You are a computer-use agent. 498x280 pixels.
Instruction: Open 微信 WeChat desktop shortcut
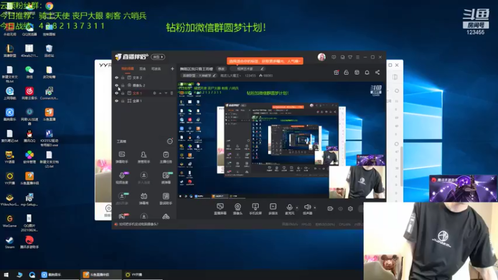pyautogui.click(x=29, y=72)
